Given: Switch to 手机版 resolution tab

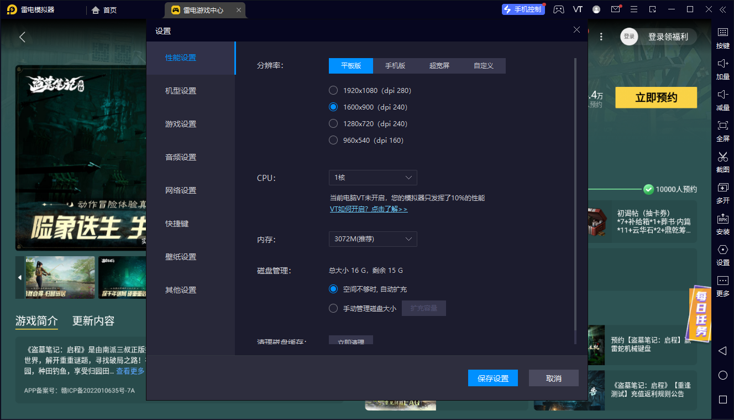Looking at the screenshot, I should pyautogui.click(x=395, y=65).
